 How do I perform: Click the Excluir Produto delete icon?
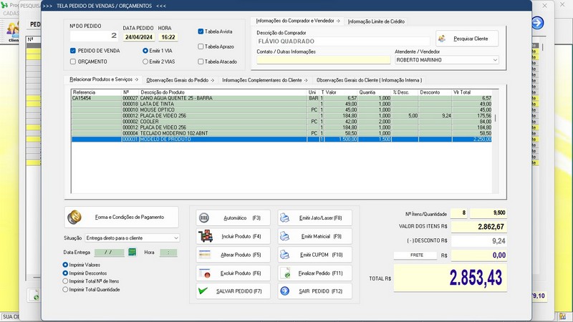pos(205,273)
